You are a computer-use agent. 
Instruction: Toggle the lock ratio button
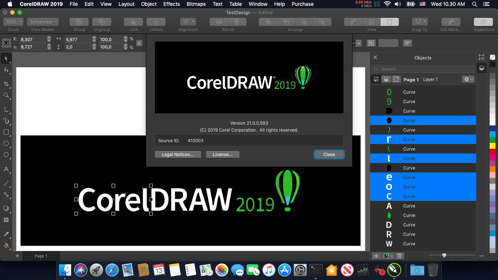coord(139,43)
